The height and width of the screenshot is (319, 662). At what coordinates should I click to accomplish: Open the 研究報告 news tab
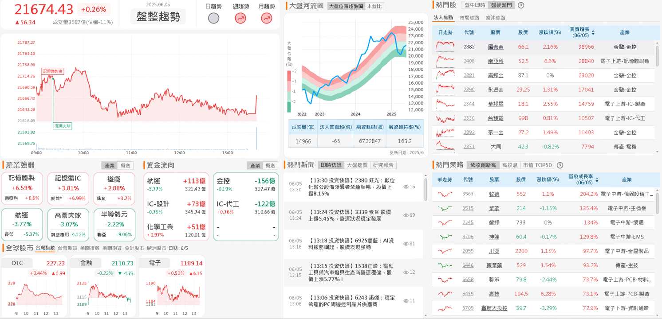tap(383, 165)
